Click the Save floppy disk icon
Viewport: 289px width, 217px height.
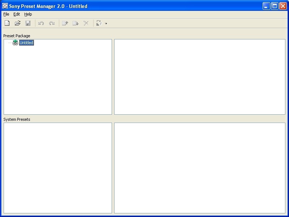coord(28,23)
